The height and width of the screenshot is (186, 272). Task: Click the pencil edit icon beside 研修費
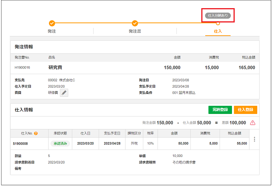tap(64, 93)
